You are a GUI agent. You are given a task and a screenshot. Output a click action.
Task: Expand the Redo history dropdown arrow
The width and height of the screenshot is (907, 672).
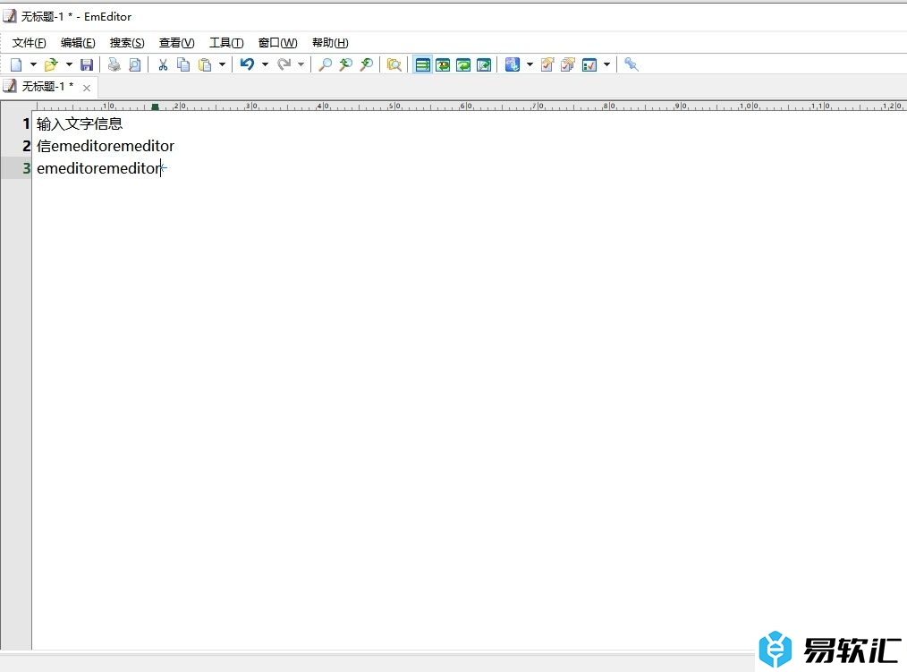point(301,64)
